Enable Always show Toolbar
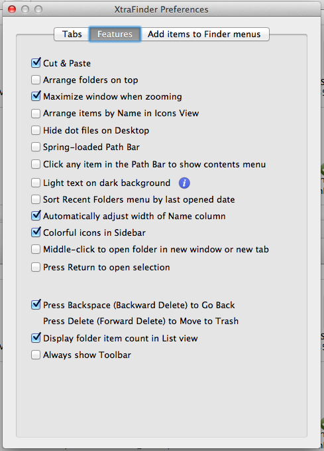 36,355
